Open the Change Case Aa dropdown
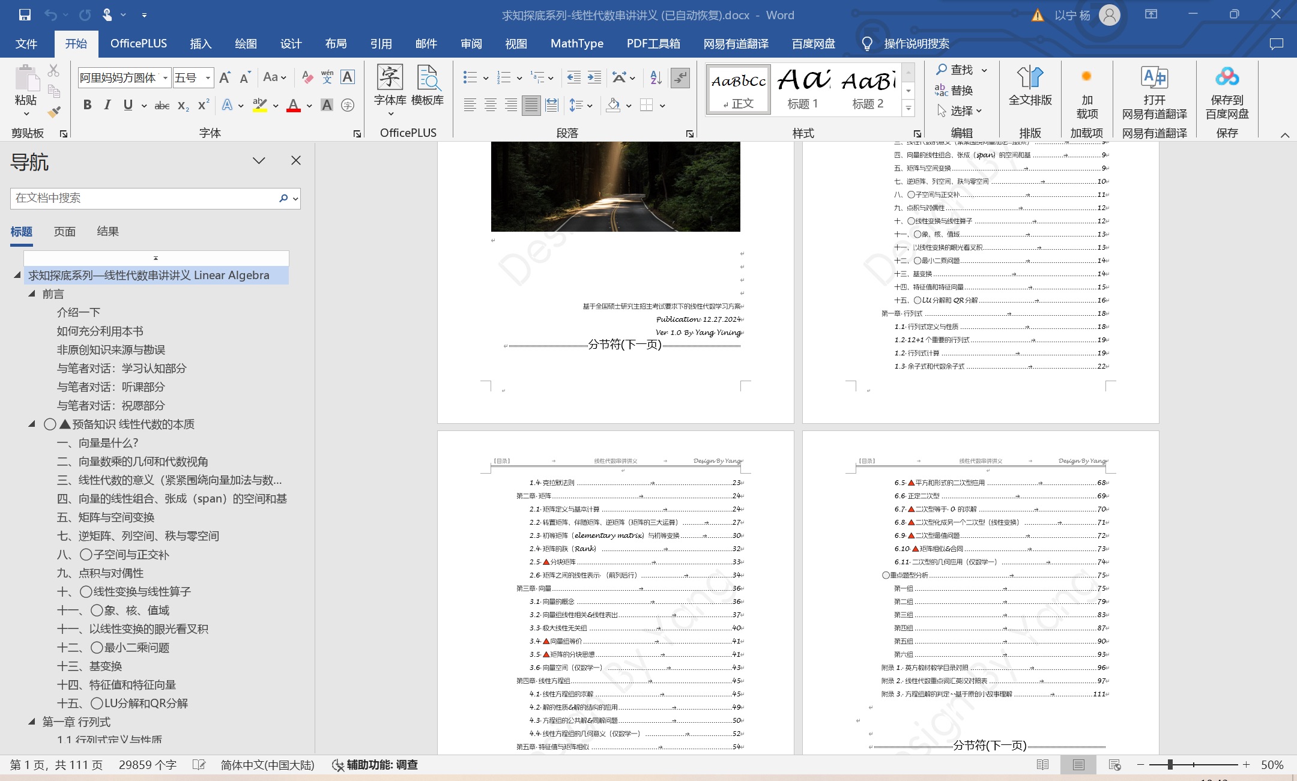Screen dimensions: 1297x781 point(274,77)
